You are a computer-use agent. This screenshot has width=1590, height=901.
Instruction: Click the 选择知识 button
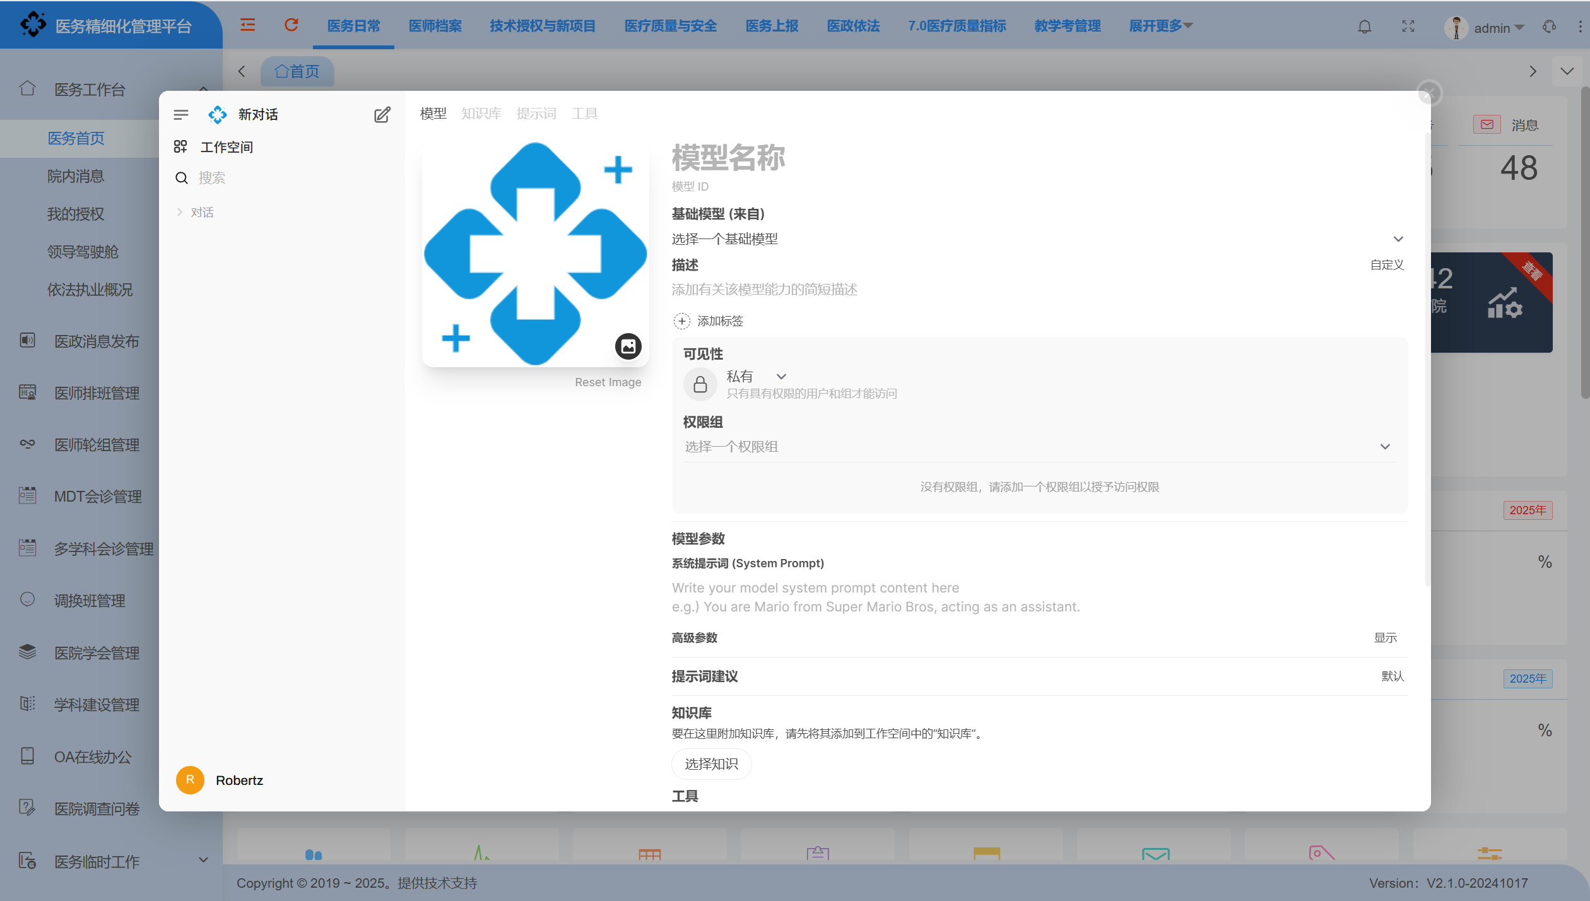(711, 764)
